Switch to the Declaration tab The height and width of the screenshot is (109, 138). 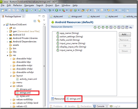[84, 106]
